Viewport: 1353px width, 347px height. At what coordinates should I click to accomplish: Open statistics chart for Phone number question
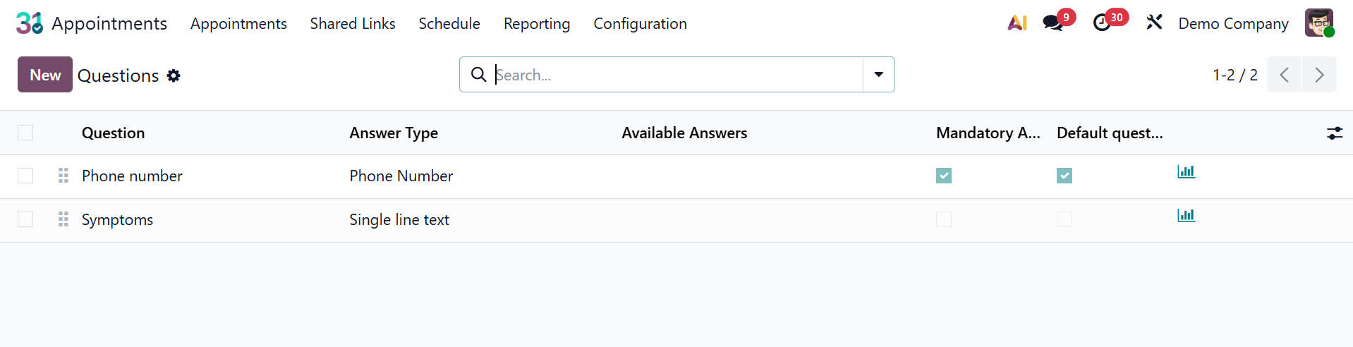pos(1186,171)
